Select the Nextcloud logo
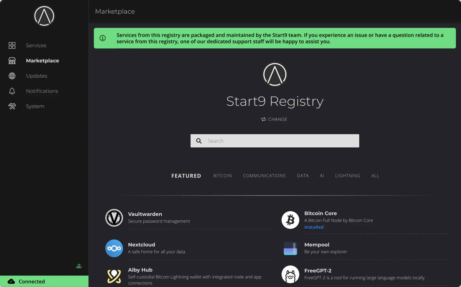The width and height of the screenshot is (461, 287). 114,248
